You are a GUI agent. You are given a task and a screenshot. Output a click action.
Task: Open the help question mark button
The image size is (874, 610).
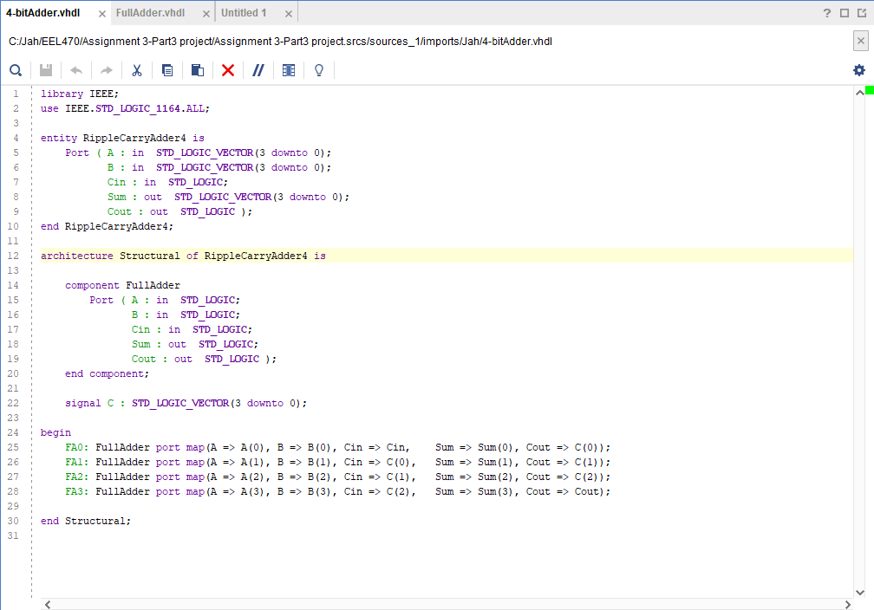pyautogui.click(x=827, y=13)
